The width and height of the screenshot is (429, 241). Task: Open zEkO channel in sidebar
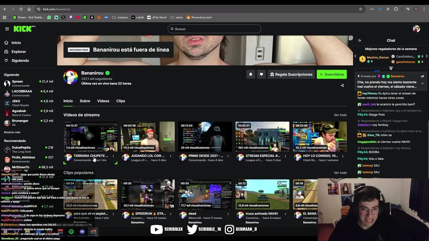pos(28,103)
